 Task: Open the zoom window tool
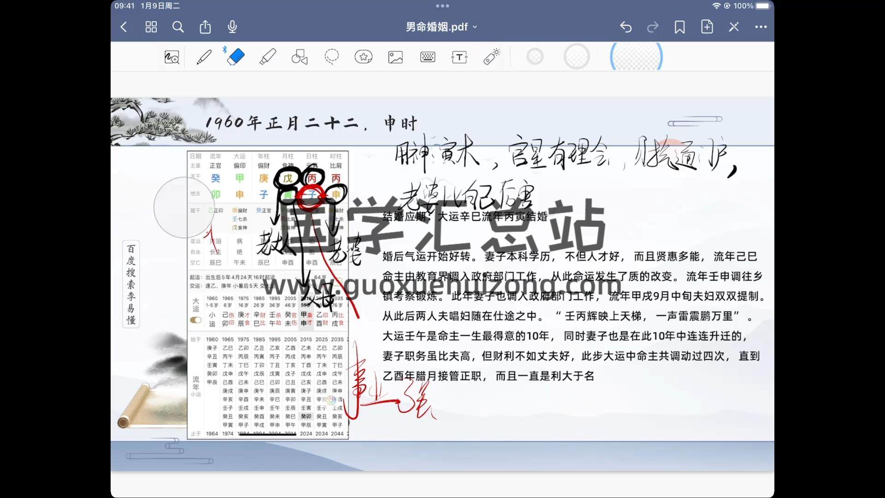pyautogui.click(x=172, y=57)
